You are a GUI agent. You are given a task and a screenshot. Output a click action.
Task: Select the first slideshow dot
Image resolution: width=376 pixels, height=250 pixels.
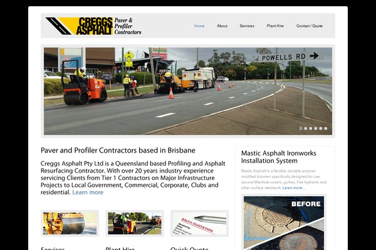click(300, 128)
